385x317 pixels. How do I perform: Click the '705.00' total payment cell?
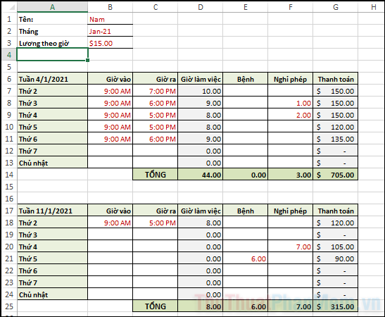[336, 175]
